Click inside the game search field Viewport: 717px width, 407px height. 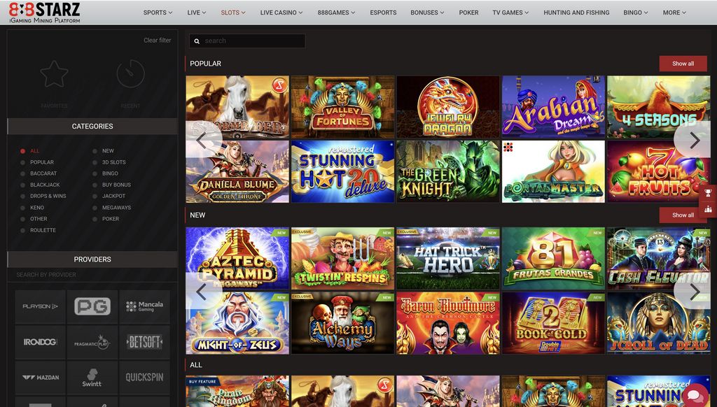point(252,41)
